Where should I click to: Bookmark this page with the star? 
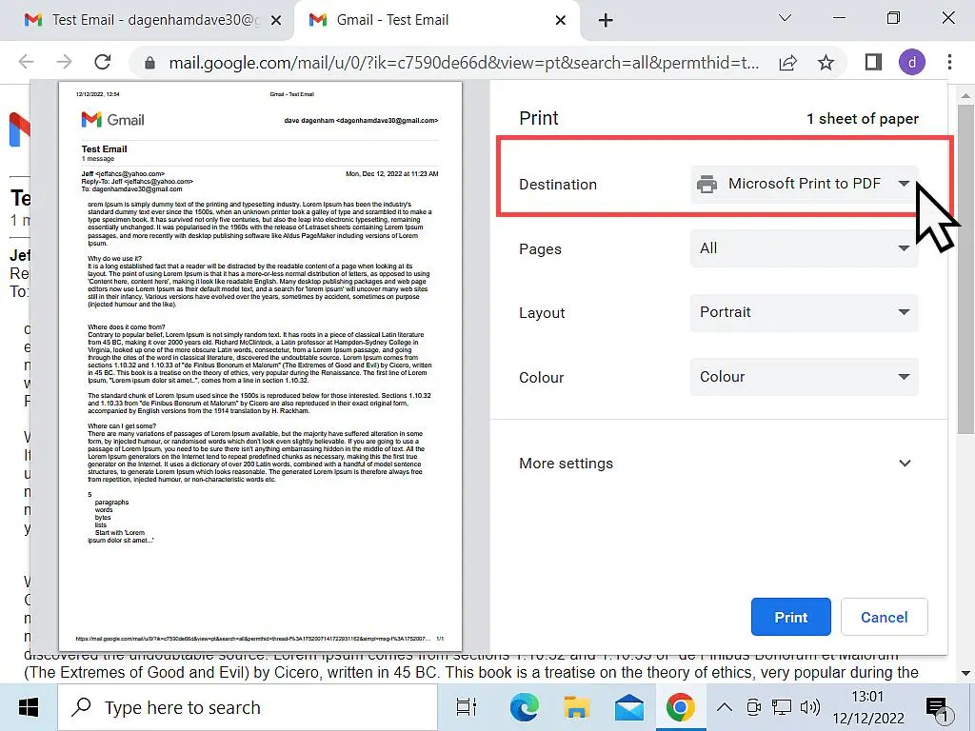pos(826,62)
